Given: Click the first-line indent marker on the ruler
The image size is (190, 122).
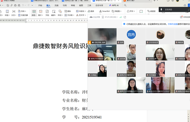Looking at the screenshot, I should pyautogui.click(x=26, y=19).
